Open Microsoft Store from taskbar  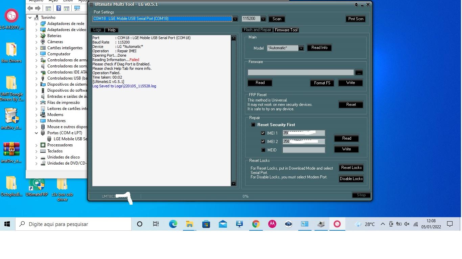point(206,224)
